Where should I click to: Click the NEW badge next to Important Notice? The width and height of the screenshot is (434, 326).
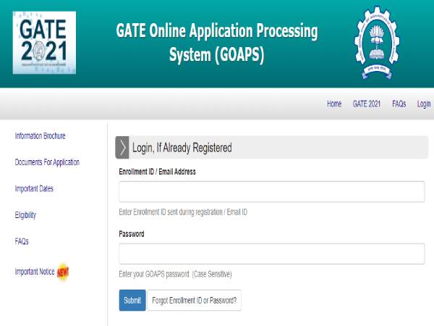click(63, 272)
